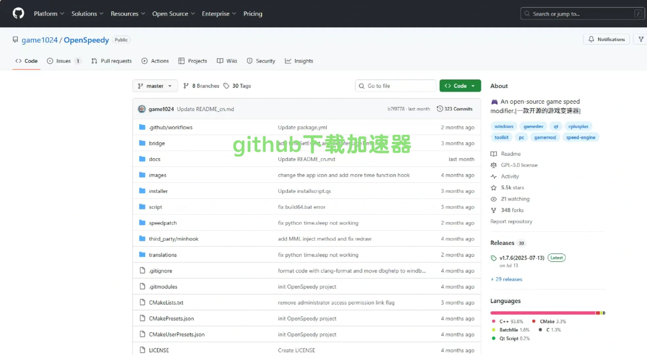The width and height of the screenshot is (647, 355).
Task: Click the GPL-3.0 license link
Action: click(519, 165)
